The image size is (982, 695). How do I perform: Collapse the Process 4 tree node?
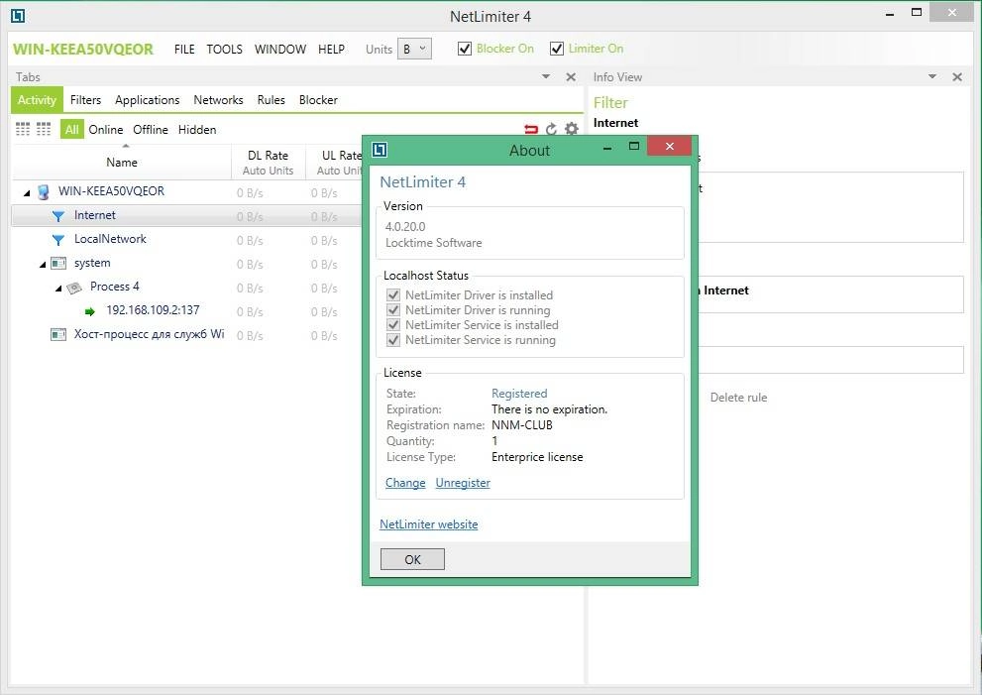pyautogui.click(x=58, y=289)
